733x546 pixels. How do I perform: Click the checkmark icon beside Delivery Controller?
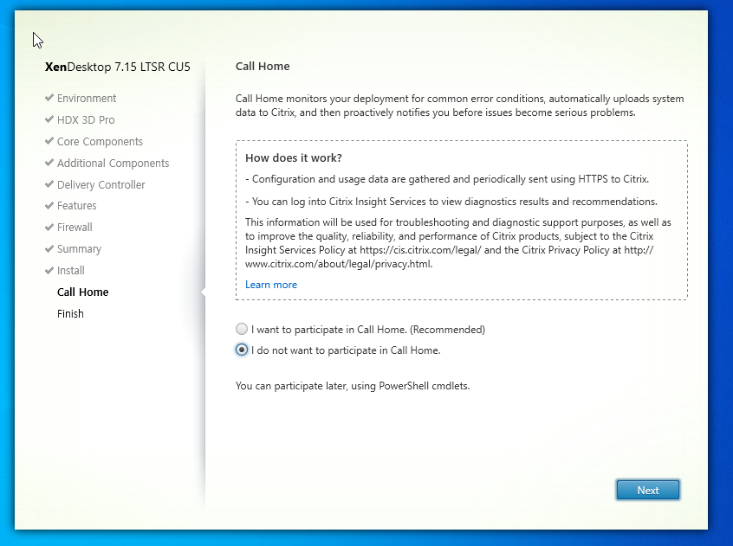pos(49,184)
